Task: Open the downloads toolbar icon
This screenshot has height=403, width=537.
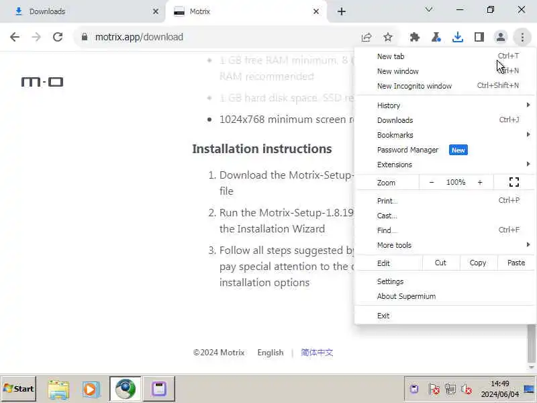Action: [x=458, y=37]
